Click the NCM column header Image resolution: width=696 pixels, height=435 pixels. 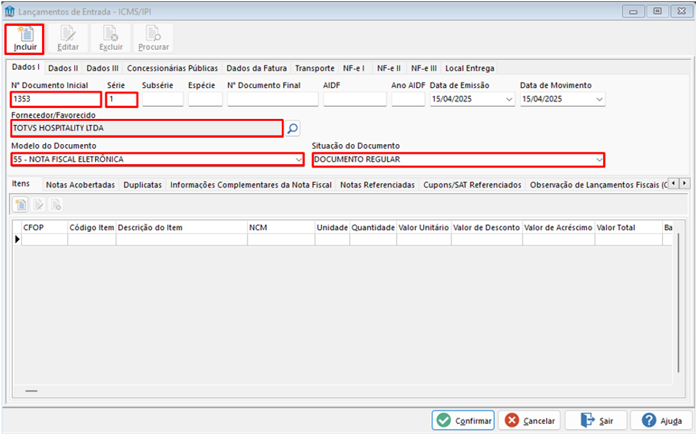(281, 228)
